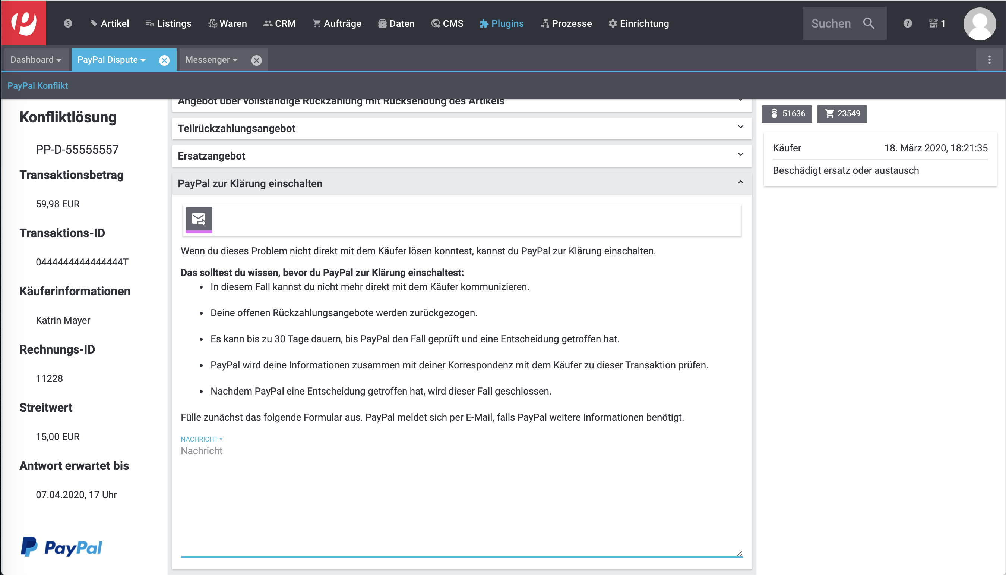Close the Messenger tab

256,60
